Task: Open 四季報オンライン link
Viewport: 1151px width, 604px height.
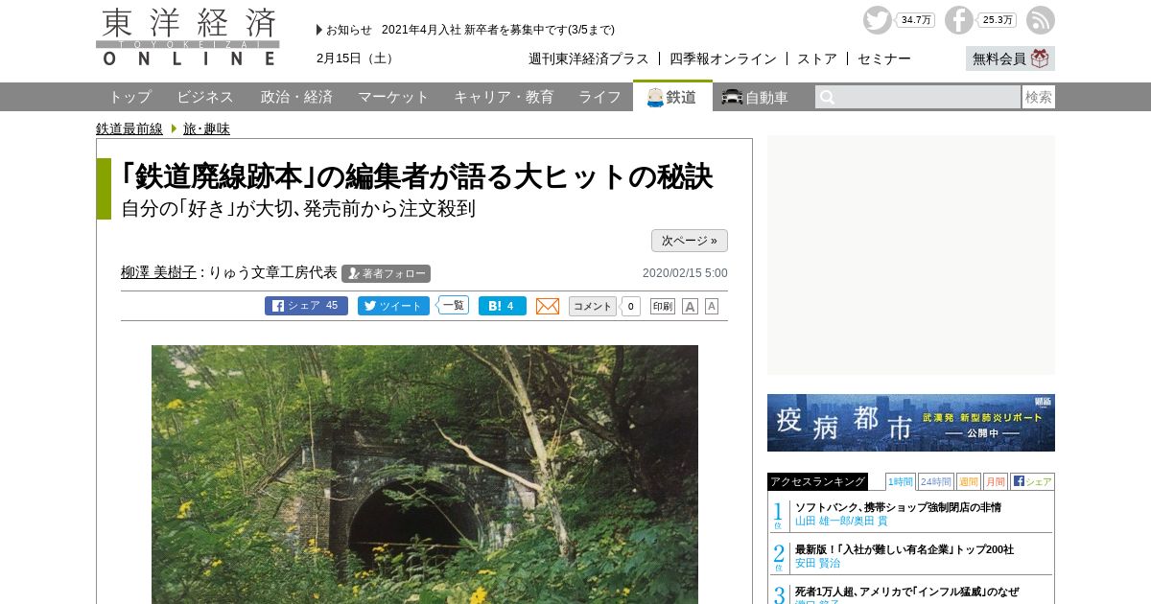Action: point(722,58)
